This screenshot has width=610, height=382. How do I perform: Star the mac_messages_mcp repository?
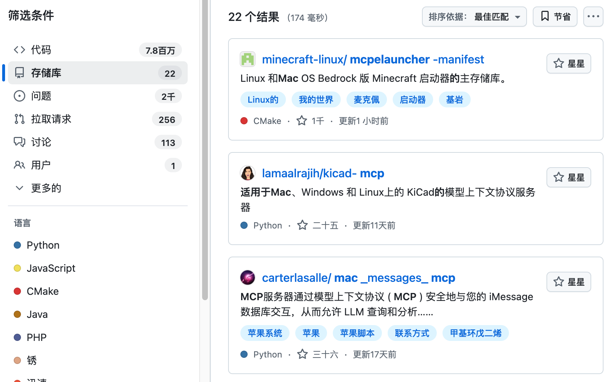pyautogui.click(x=569, y=282)
